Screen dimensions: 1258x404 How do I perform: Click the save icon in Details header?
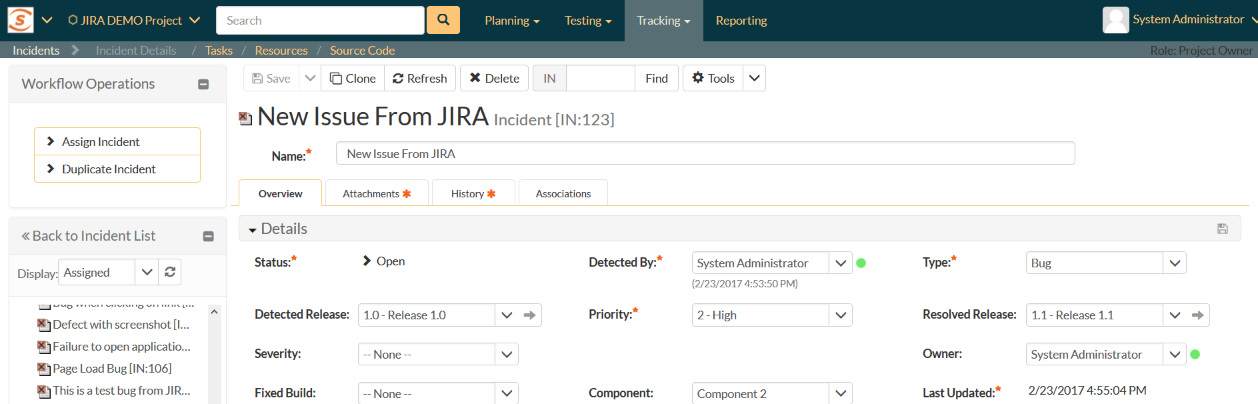[x=1222, y=229]
